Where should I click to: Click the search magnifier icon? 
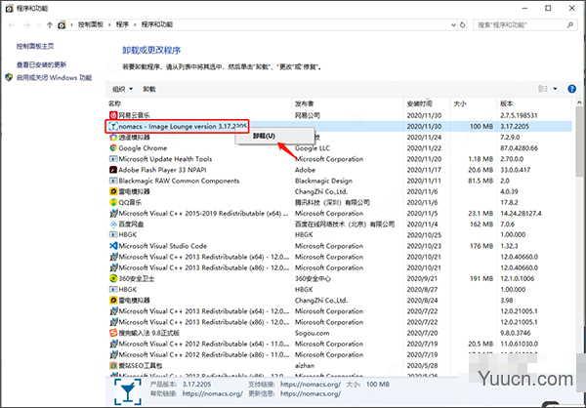570,25
